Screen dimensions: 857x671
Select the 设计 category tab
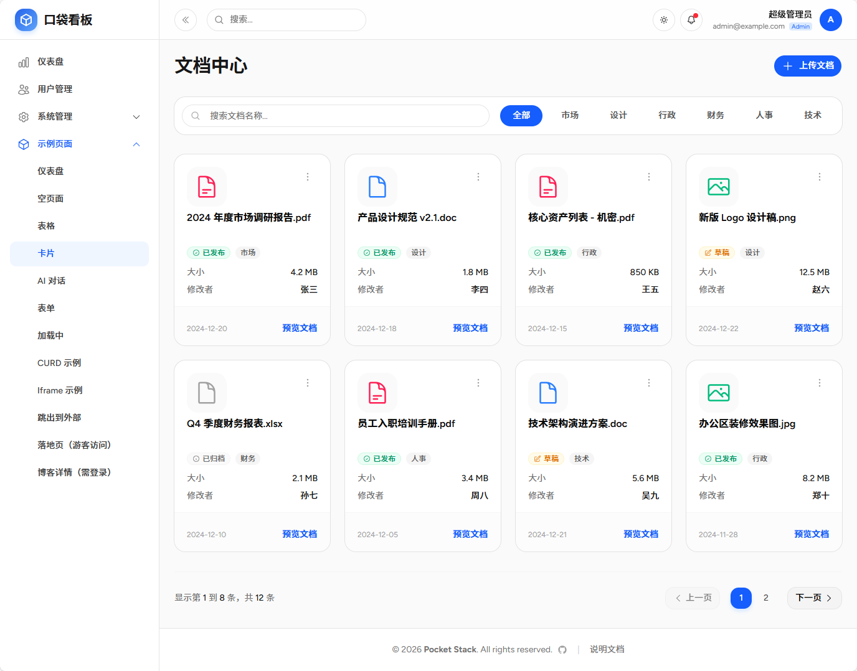point(618,115)
